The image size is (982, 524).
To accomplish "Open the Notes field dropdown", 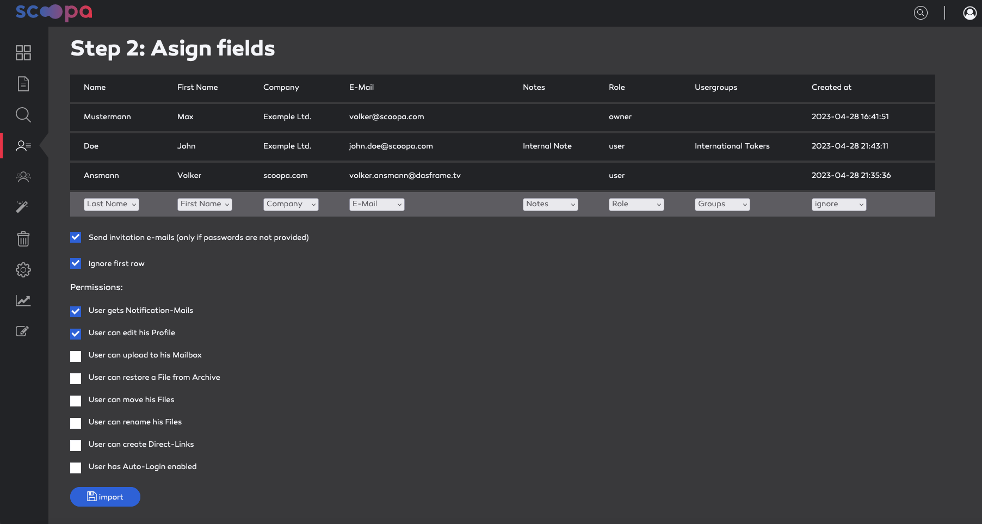I will [551, 204].
